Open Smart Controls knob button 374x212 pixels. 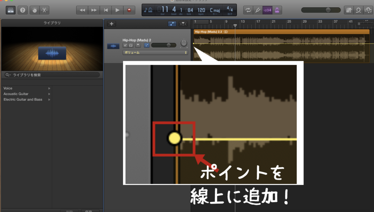(x=35, y=10)
